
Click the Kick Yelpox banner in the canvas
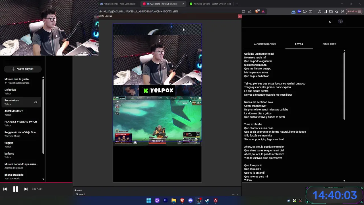point(157,91)
